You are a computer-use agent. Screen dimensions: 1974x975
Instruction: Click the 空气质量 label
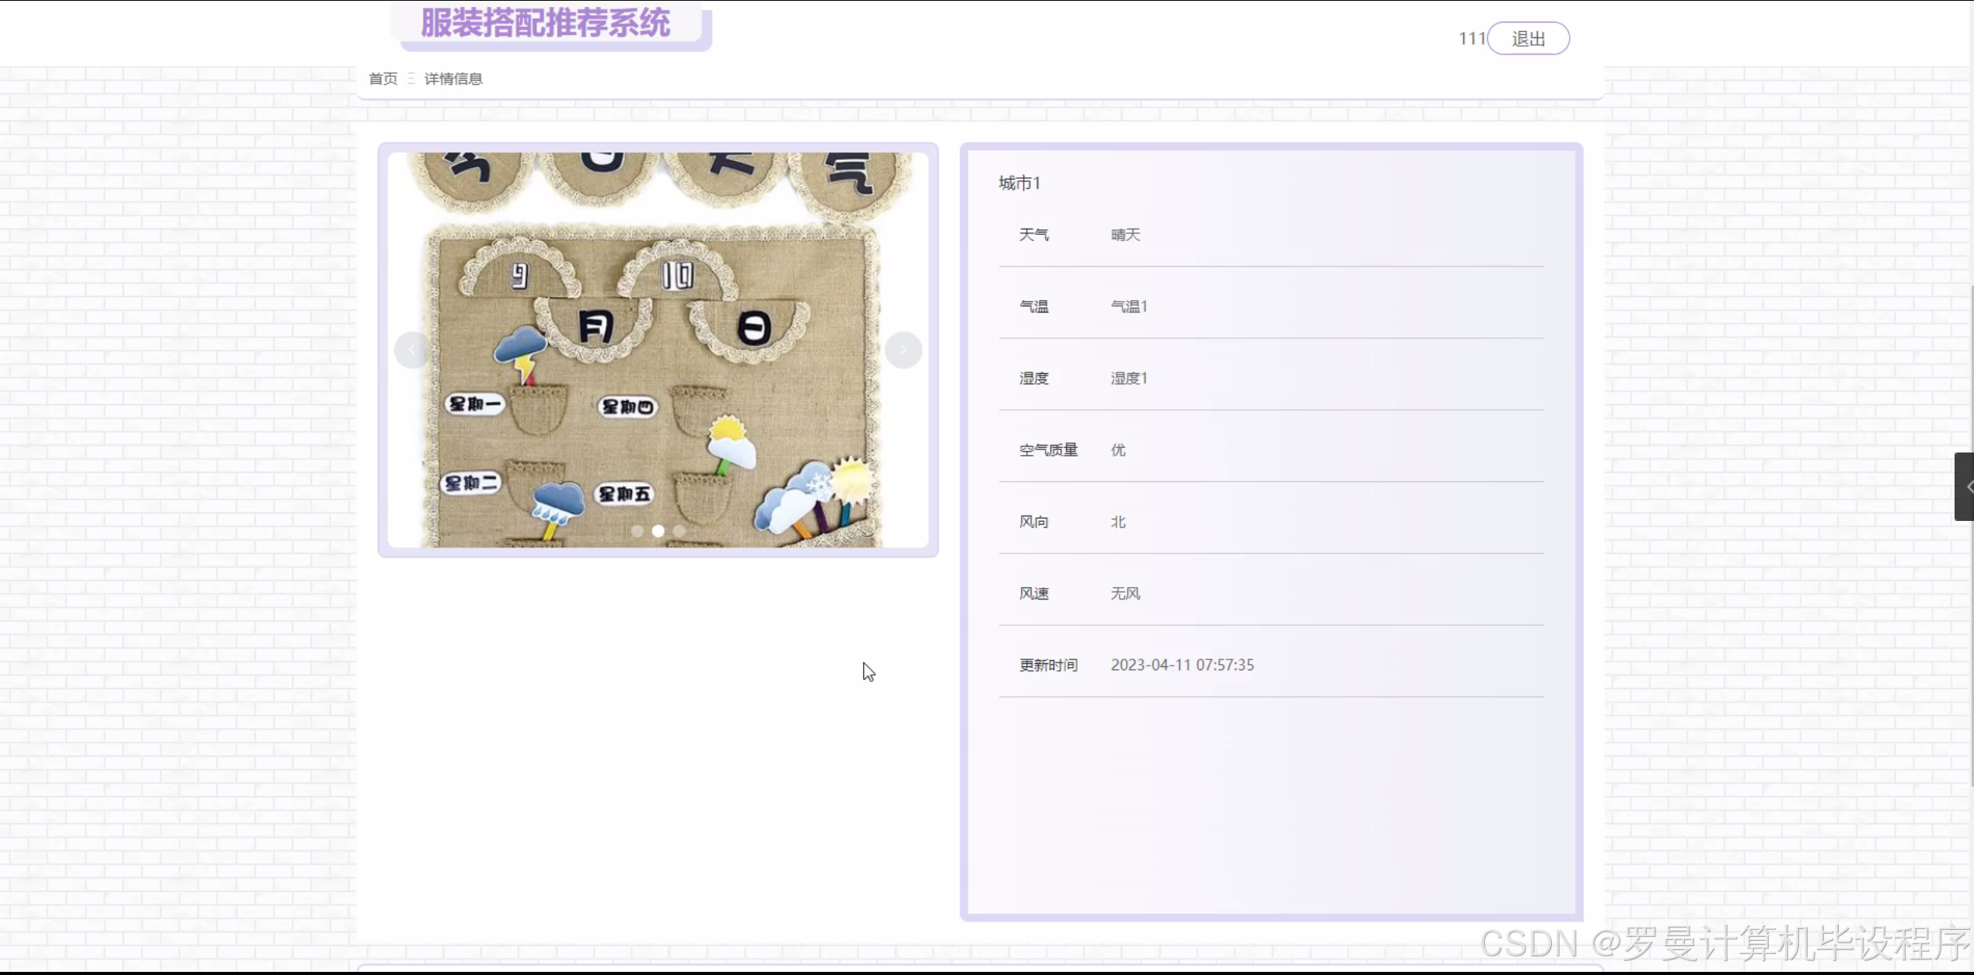(1048, 450)
